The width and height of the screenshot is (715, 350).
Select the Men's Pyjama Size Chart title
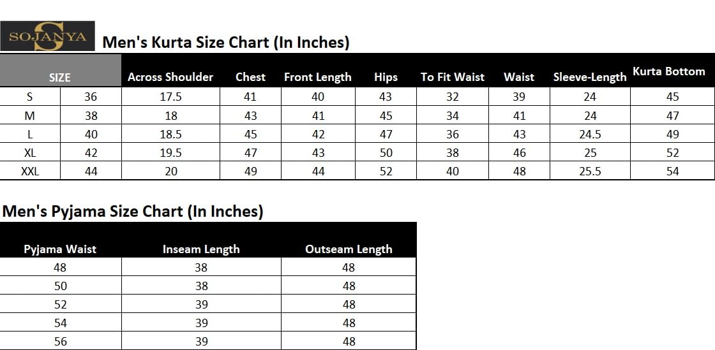pyautogui.click(x=133, y=212)
